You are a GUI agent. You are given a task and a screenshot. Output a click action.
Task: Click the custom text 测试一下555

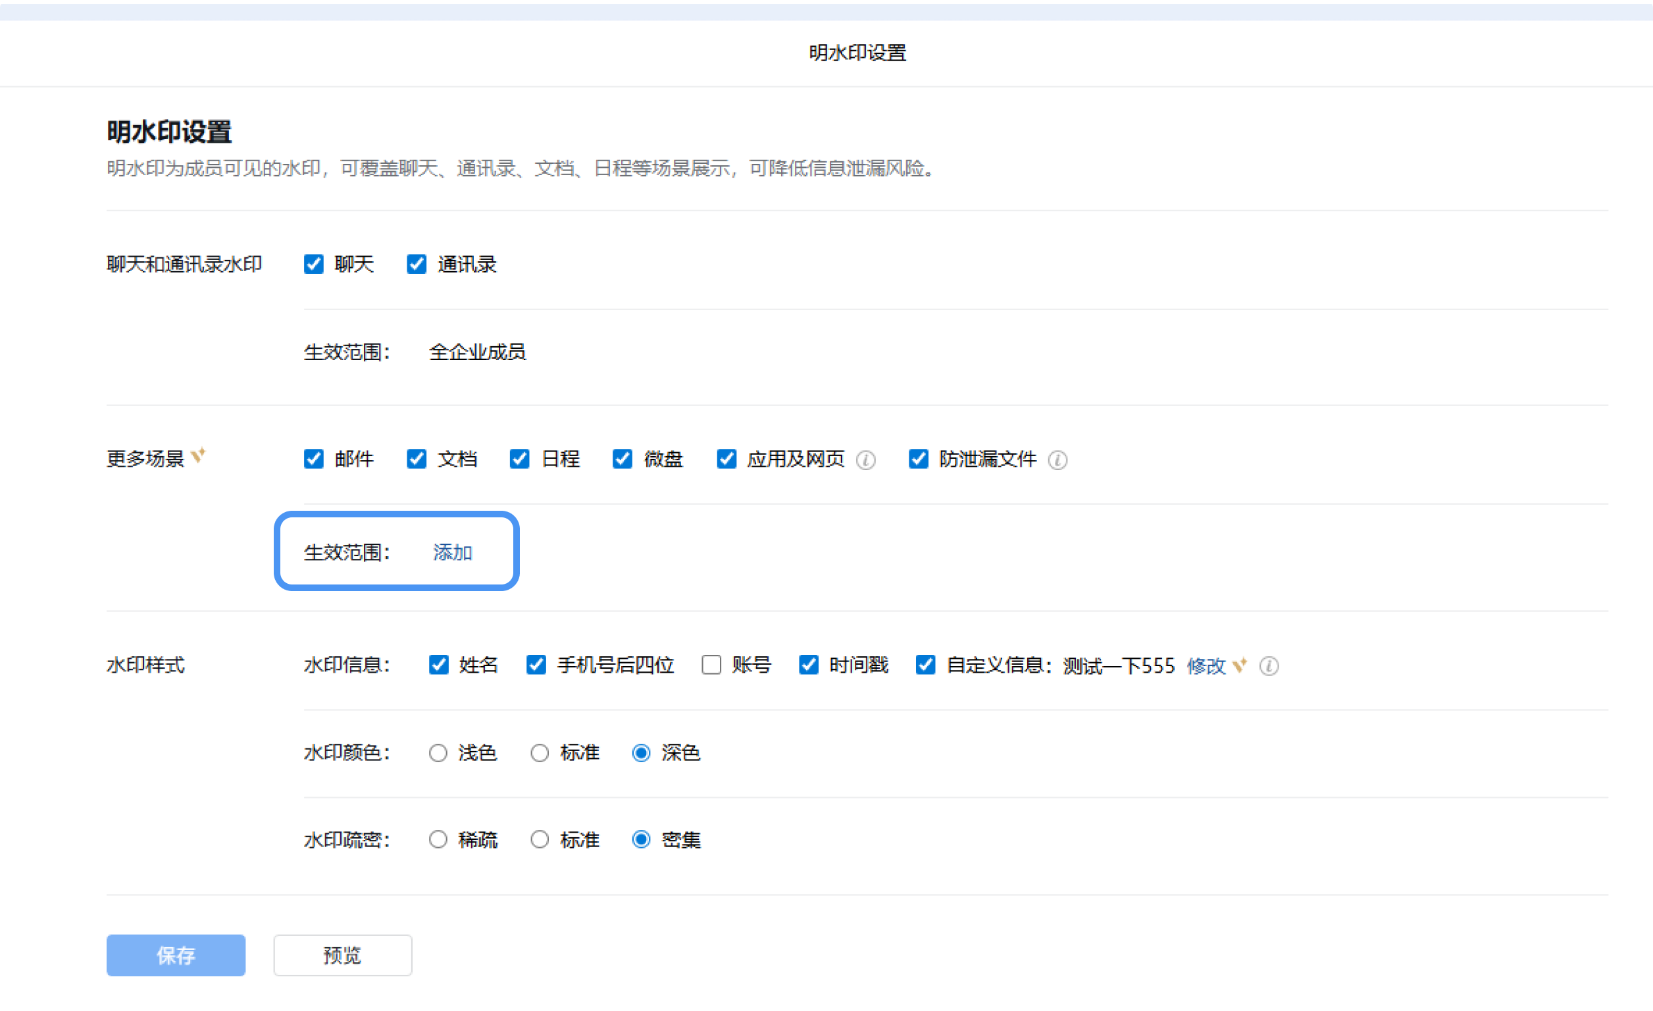(x=1119, y=666)
